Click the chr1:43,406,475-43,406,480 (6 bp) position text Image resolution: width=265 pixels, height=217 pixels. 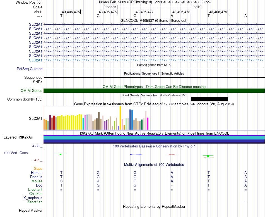coord(183,2)
